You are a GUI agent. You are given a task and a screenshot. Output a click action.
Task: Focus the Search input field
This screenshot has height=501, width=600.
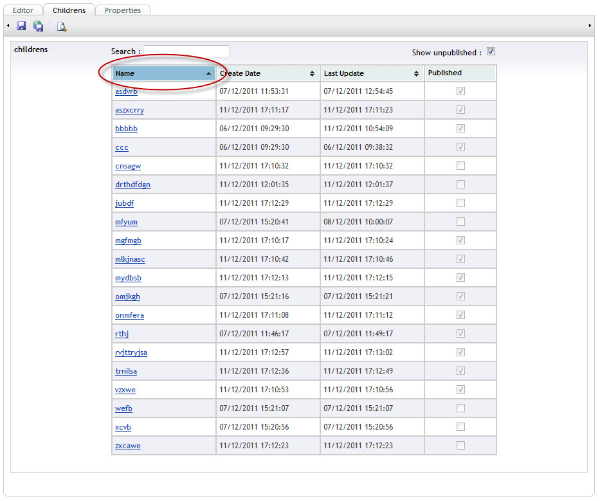click(x=186, y=51)
